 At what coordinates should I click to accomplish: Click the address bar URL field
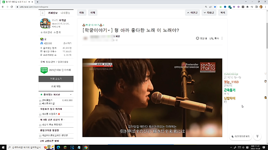click(x=110, y=7)
